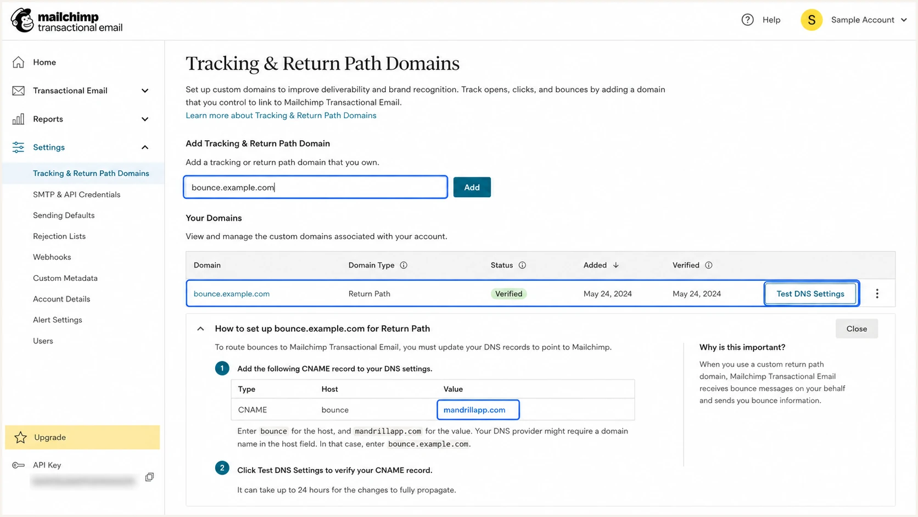The image size is (918, 517).
Task: Click the Reports bar chart icon
Action: (x=18, y=119)
